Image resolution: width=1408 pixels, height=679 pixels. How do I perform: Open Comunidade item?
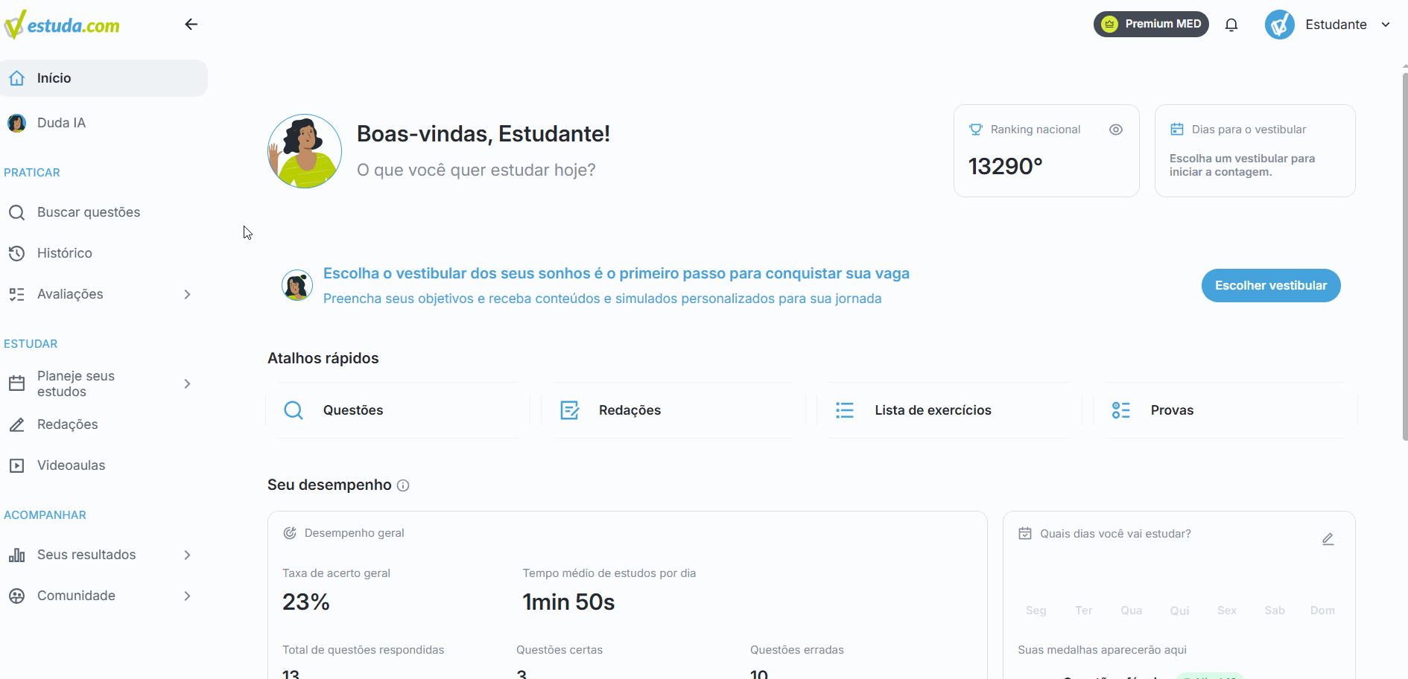click(x=76, y=596)
